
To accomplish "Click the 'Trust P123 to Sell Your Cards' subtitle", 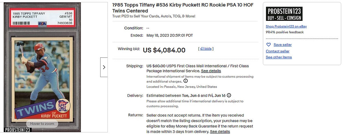I will (154, 16).
